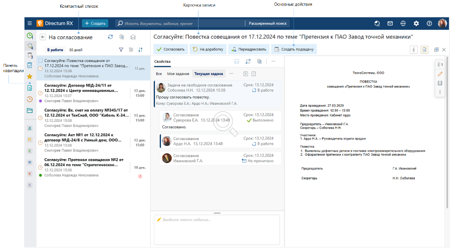This screenshot has width=453, height=249.
Task: Click the help question mark icon
Action: 429,23
